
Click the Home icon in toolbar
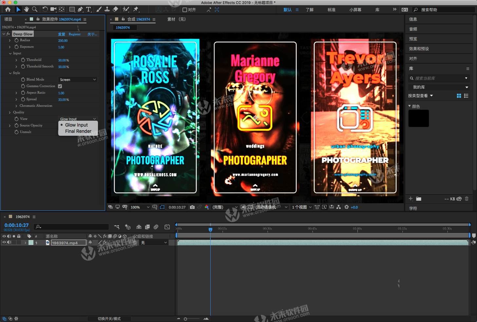click(x=8, y=10)
